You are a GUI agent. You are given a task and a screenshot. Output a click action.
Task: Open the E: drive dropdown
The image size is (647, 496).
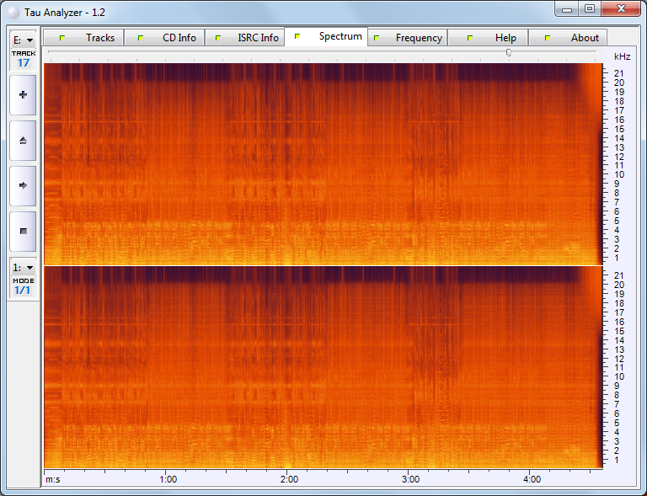[23, 40]
